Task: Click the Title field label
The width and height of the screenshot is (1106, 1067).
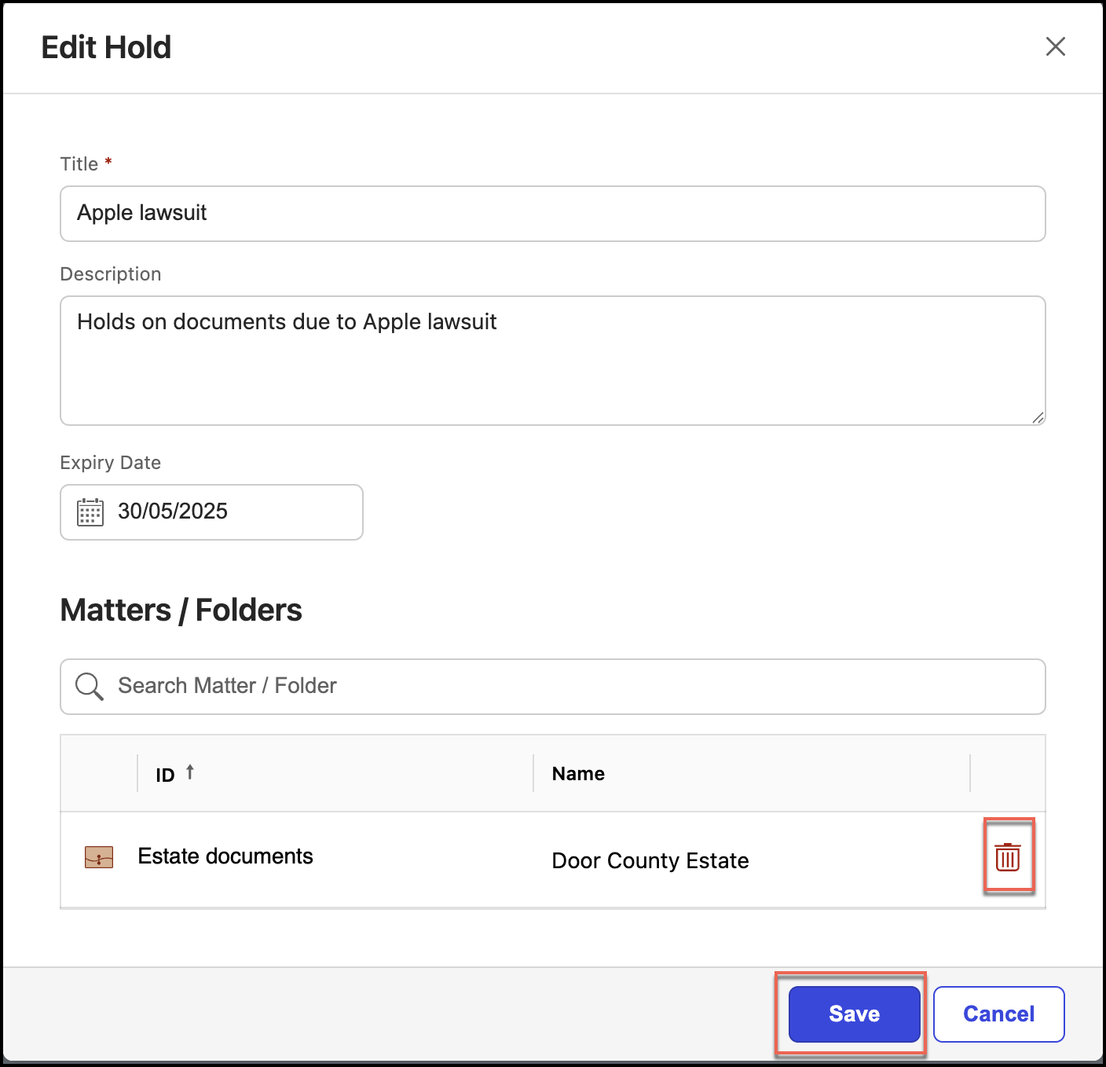Action: (x=79, y=164)
